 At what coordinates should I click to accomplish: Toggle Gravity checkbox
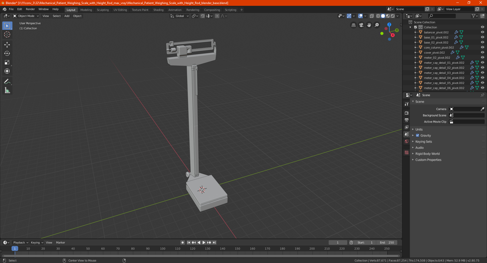point(418,136)
